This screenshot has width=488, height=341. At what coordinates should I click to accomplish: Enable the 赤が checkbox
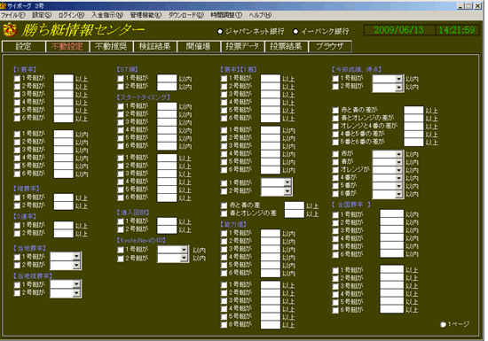tap(335, 154)
